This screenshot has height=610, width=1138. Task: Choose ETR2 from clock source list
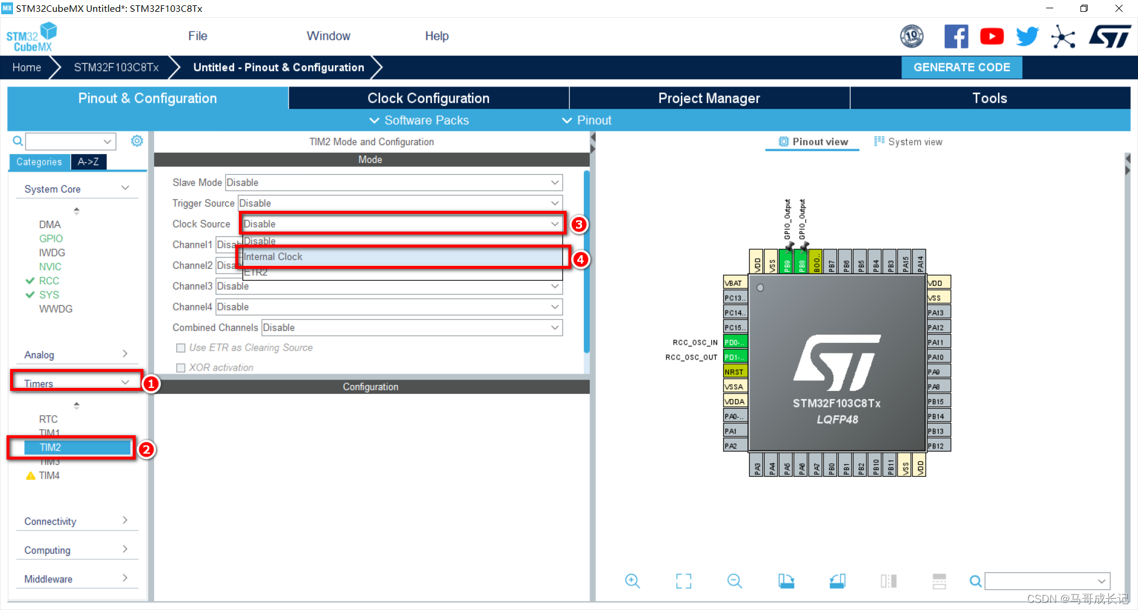coord(402,272)
